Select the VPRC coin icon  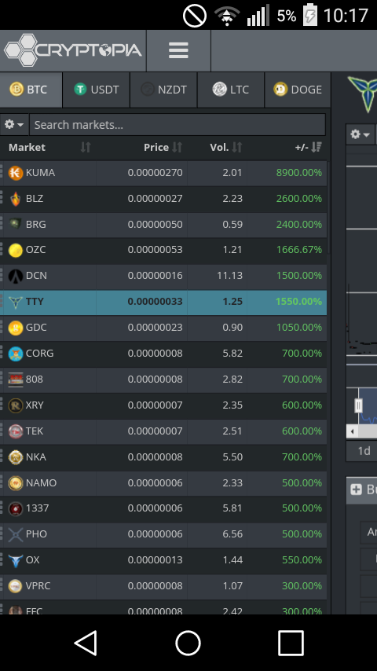pos(16,586)
